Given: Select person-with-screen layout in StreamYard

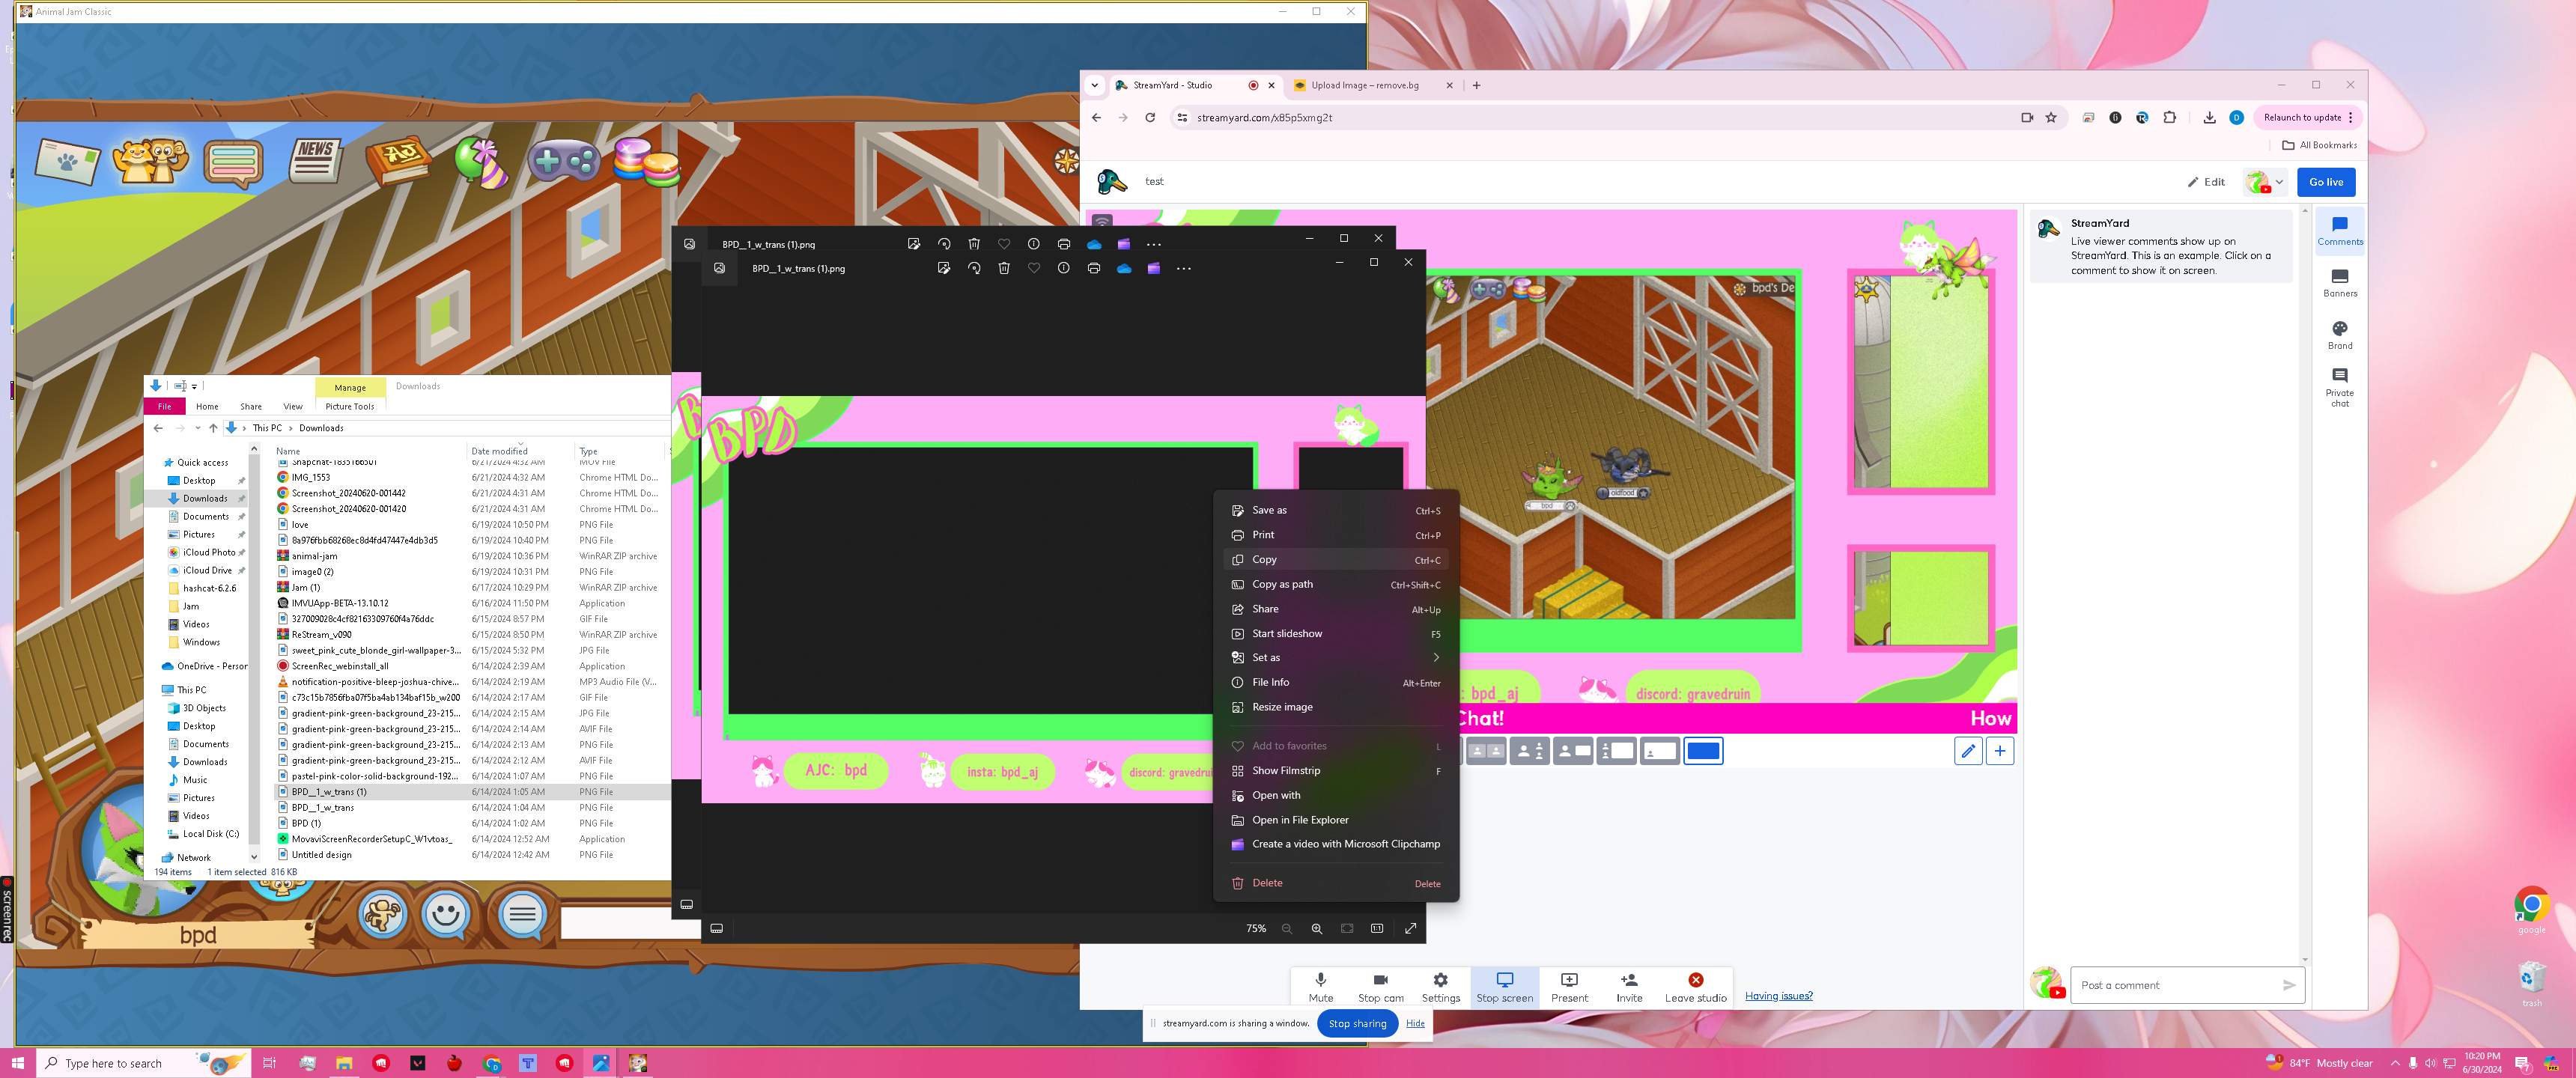Looking at the screenshot, I should 1573,751.
